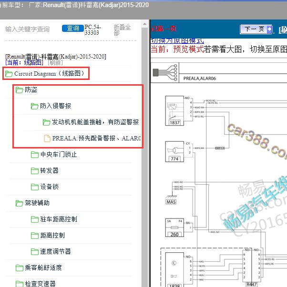Click fuse component 260 in the diagram
The height and width of the screenshot is (287, 287).
click(174, 228)
